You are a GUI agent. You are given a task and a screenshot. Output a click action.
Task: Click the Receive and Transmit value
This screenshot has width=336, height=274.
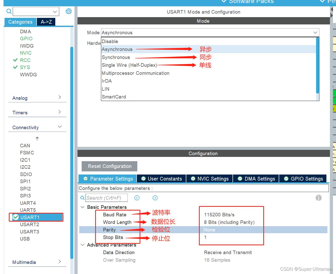coord(228,252)
